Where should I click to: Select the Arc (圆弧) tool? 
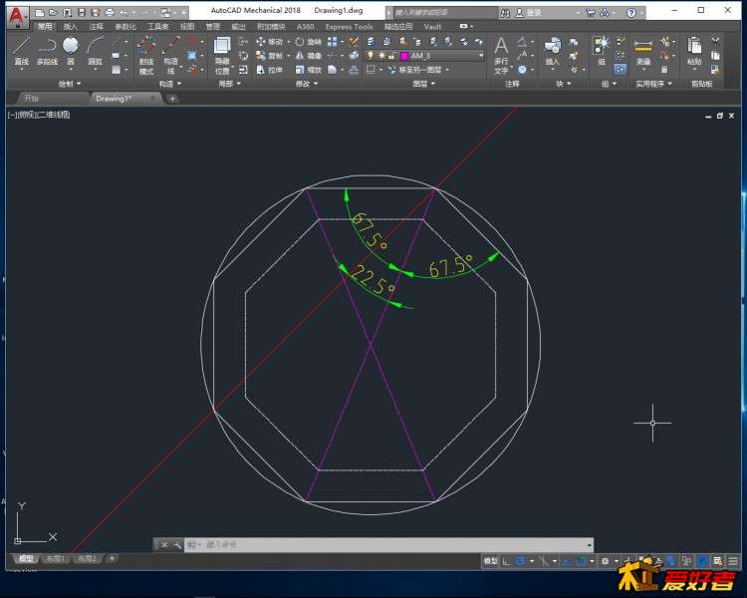click(x=96, y=52)
